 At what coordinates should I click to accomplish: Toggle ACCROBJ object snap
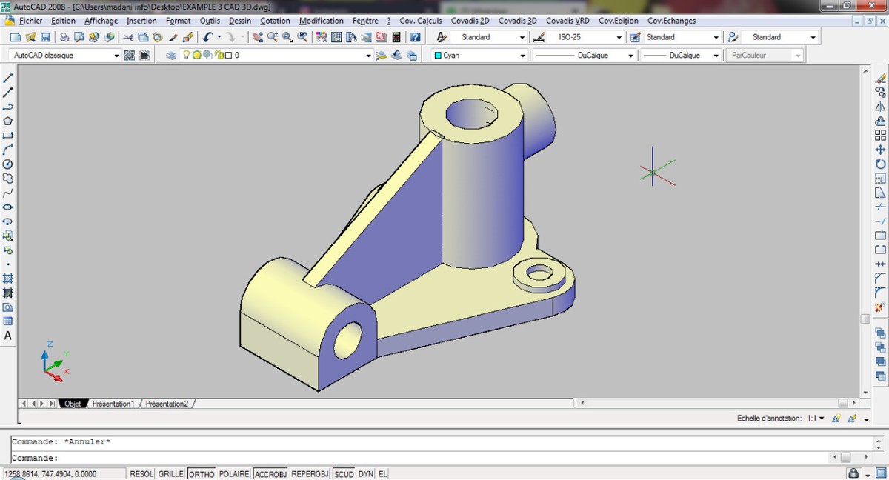[270, 474]
